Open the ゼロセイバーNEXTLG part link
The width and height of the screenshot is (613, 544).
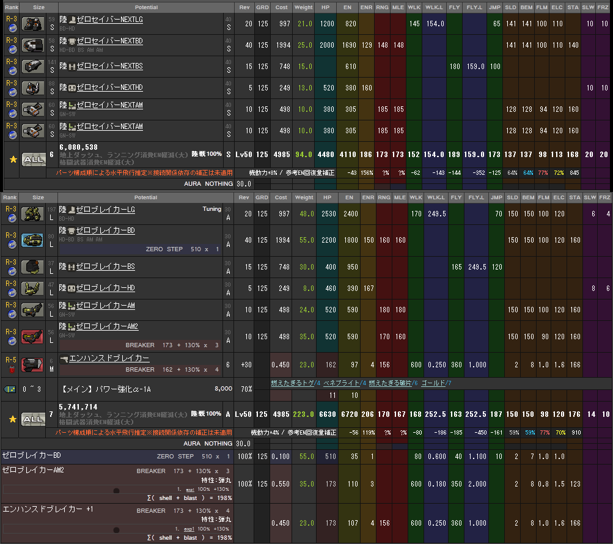(110, 20)
